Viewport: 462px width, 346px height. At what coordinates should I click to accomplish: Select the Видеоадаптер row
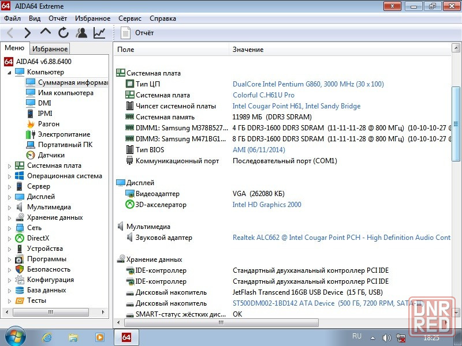point(282,194)
